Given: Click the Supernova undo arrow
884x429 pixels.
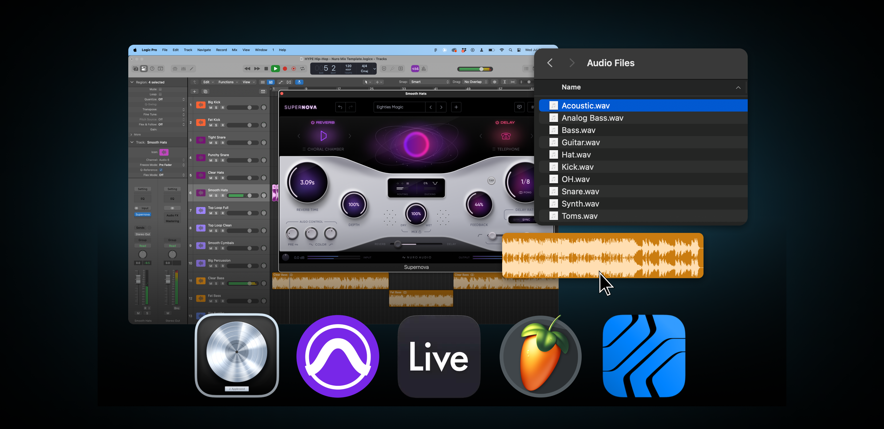Looking at the screenshot, I should [x=340, y=107].
